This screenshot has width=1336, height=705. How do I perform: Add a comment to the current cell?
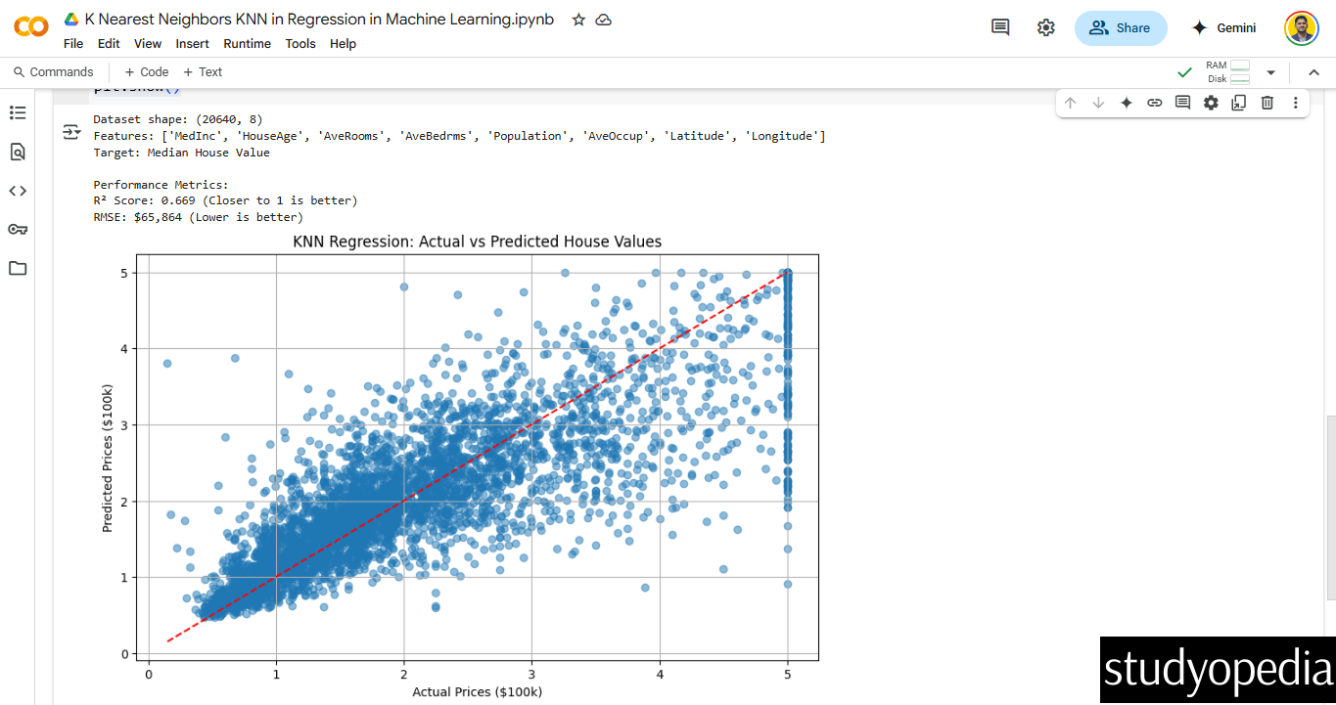coord(1182,103)
